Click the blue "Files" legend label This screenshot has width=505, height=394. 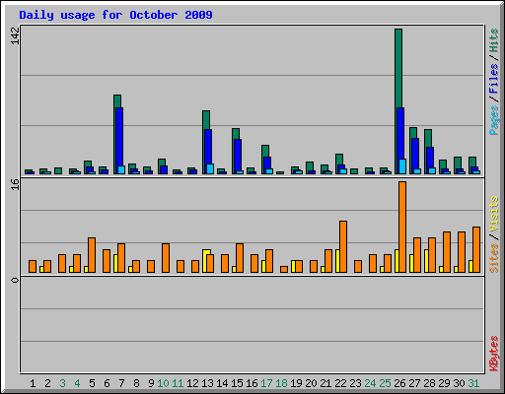493,79
